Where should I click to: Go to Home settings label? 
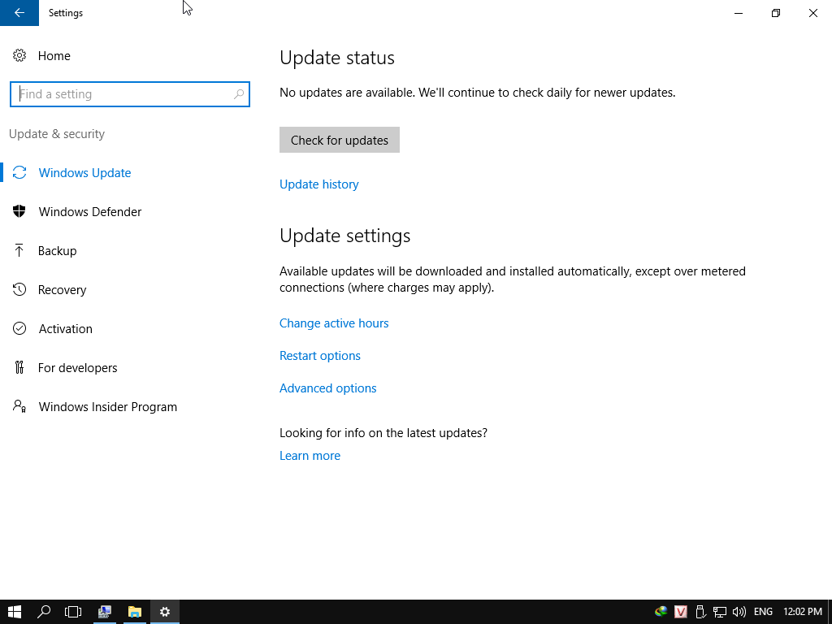54,56
